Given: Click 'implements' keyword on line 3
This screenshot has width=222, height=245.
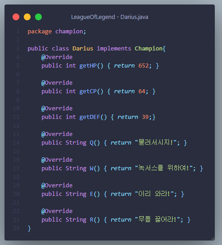Looking at the screenshot, I should pyautogui.click(x=114, y=49).
